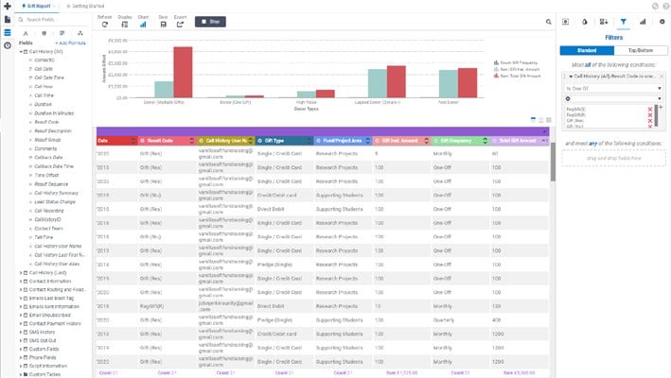Open the gear settings icon in right panel
The width and height of the screenshot is (671, 378).
click(x=662, y=22)
